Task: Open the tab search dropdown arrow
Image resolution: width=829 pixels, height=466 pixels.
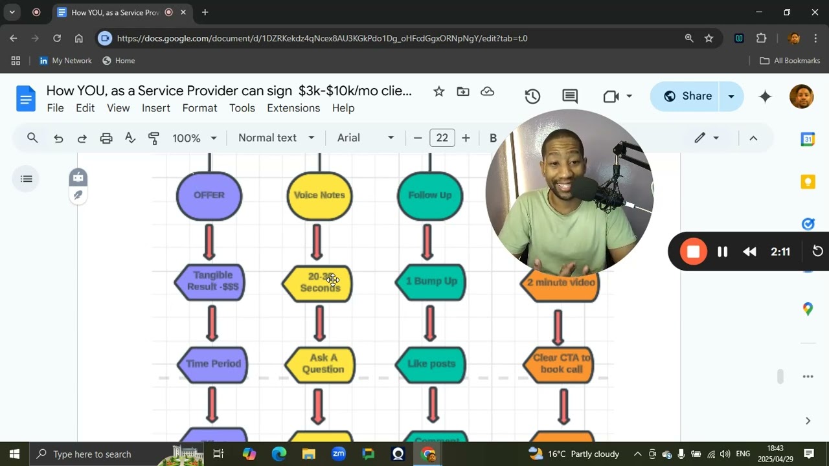Action: pos(12,12)
